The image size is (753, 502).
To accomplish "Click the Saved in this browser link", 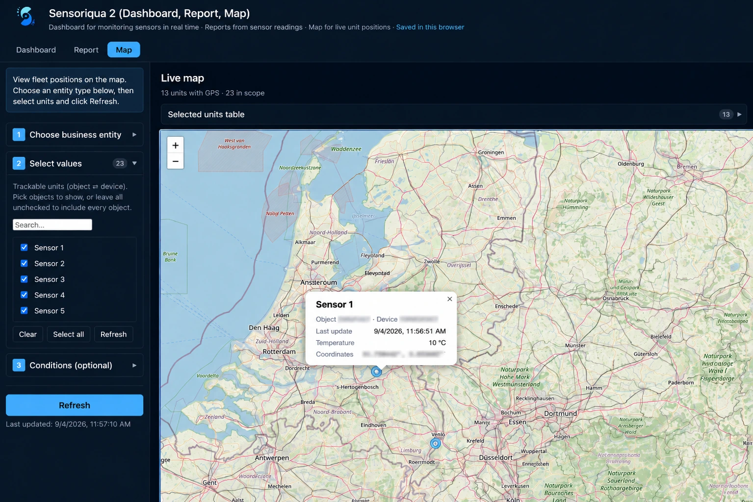I will (430, 27).
